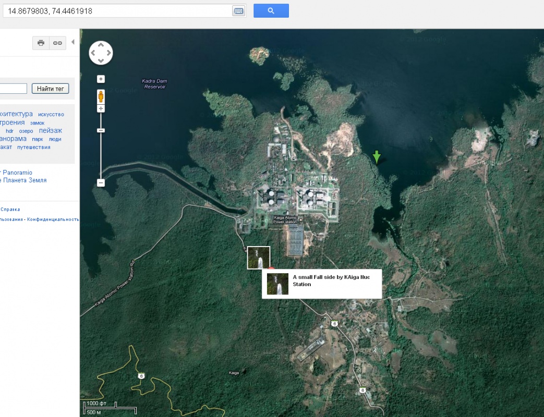
Task: Click the "Конфиденциальность" privacy link
Action: pyautogui.click(x=53, y=220)
